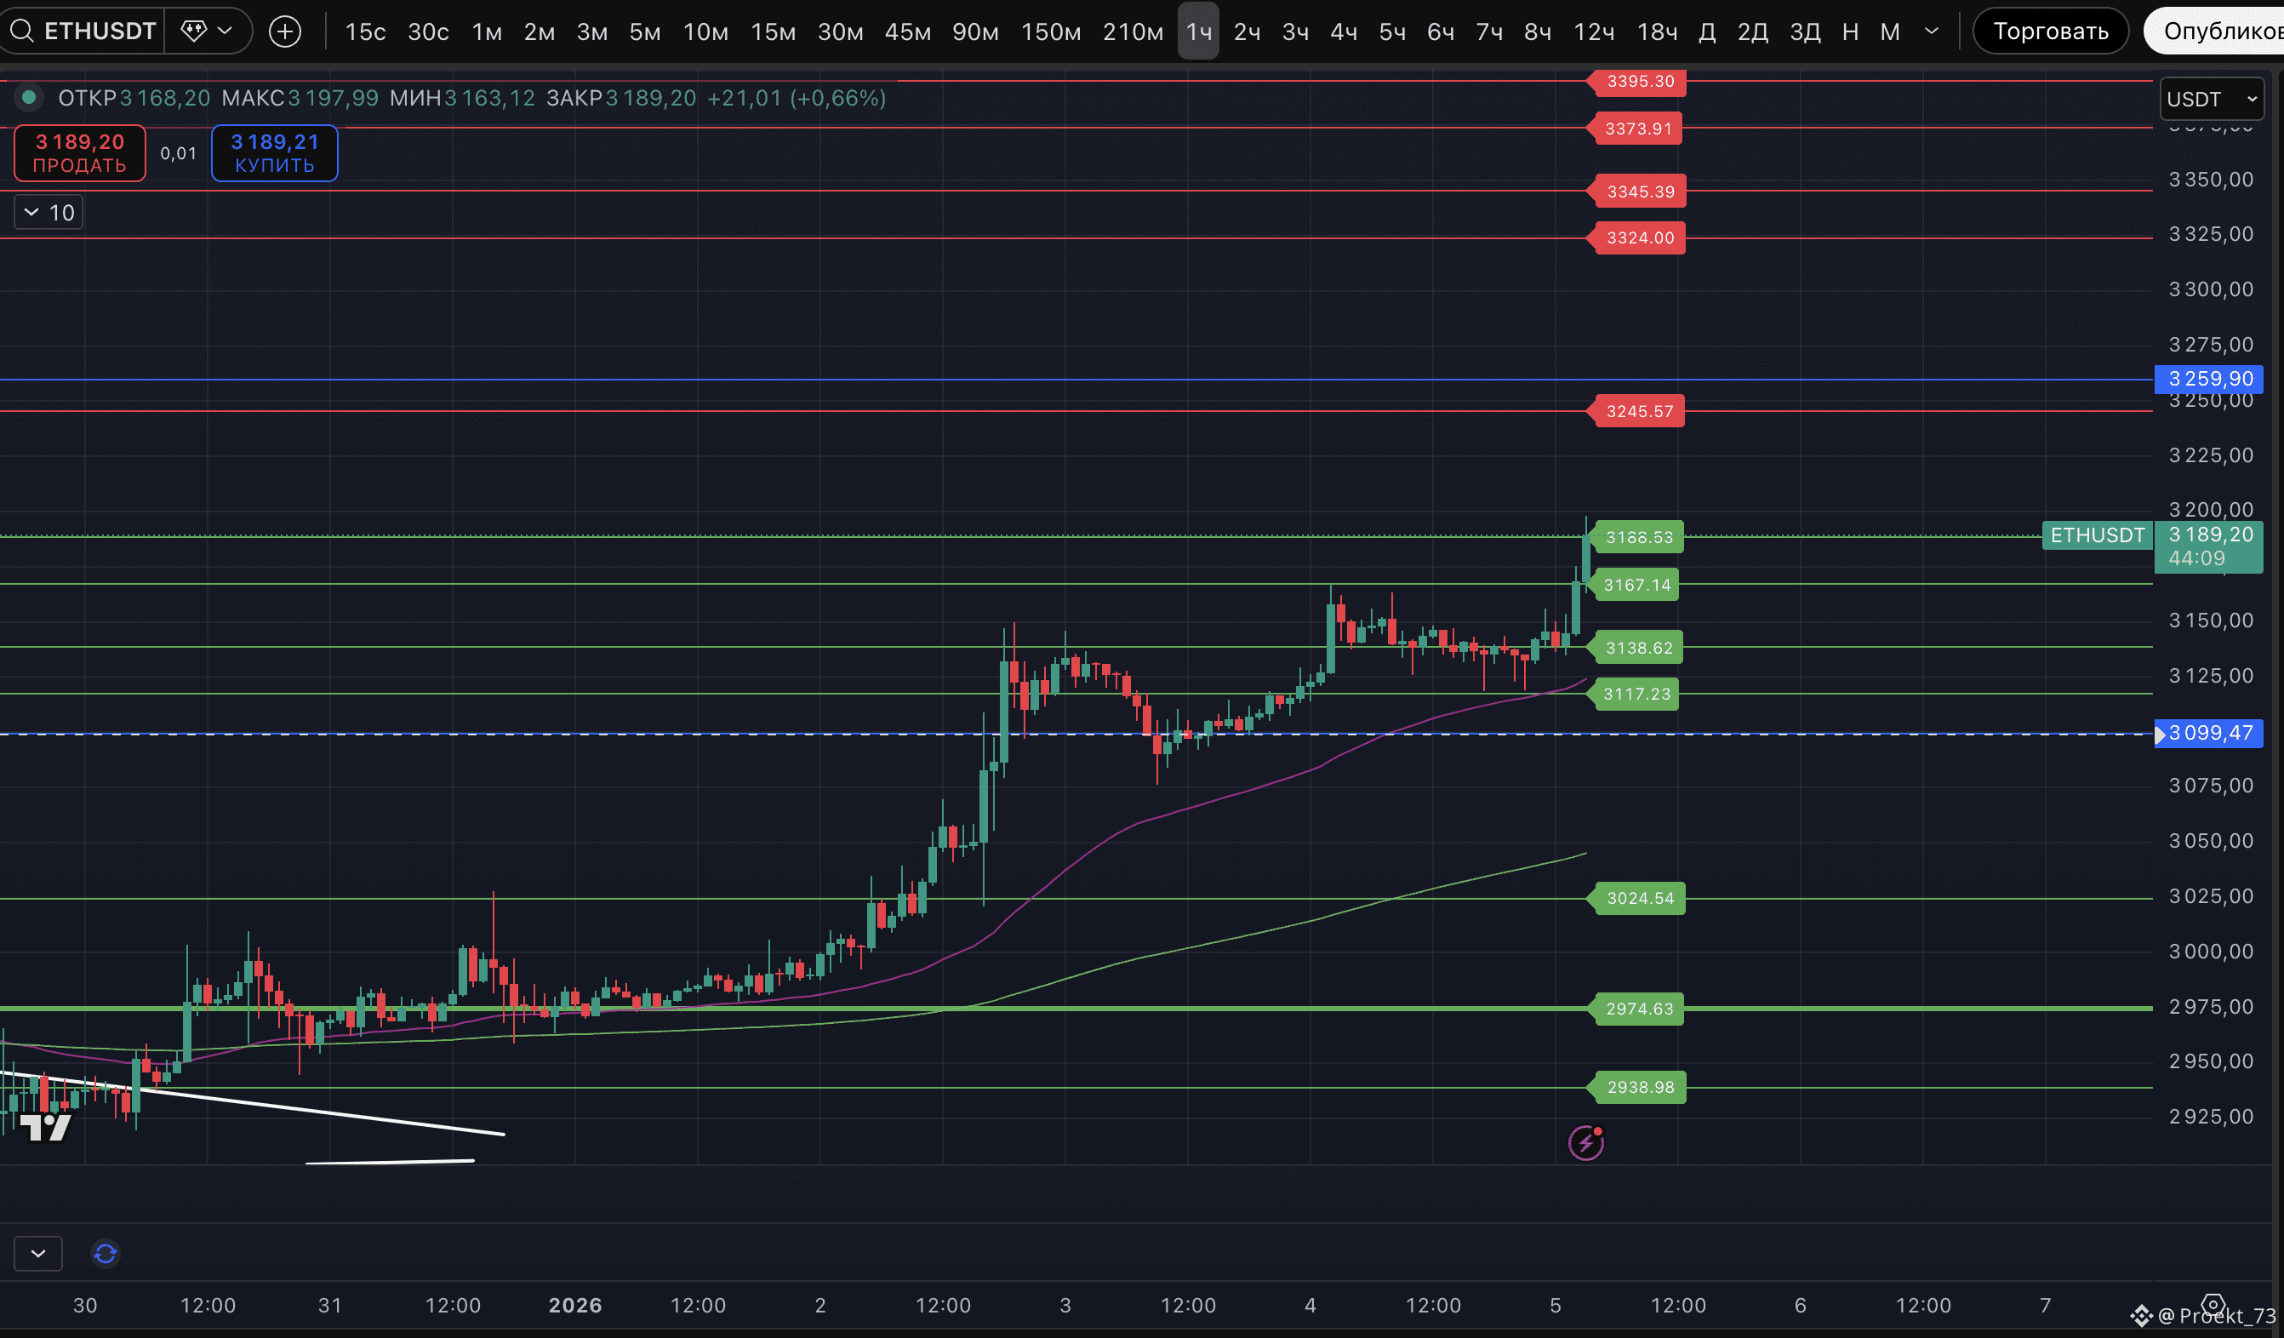Open the USDT currency dropdown
Screen dimensions: 2284x1338
click(x=2211, y=99)
